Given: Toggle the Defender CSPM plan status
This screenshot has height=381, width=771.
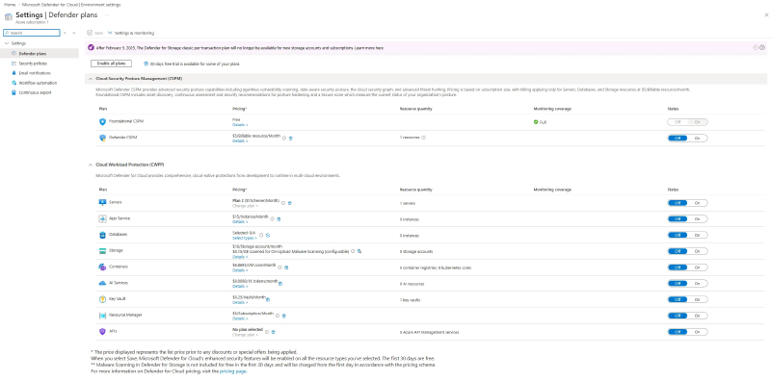Looking at the screenshot, I should point(687,138).
